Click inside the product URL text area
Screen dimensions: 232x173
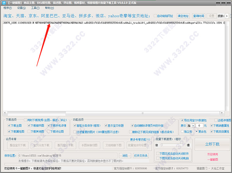(x=114, y=67)
